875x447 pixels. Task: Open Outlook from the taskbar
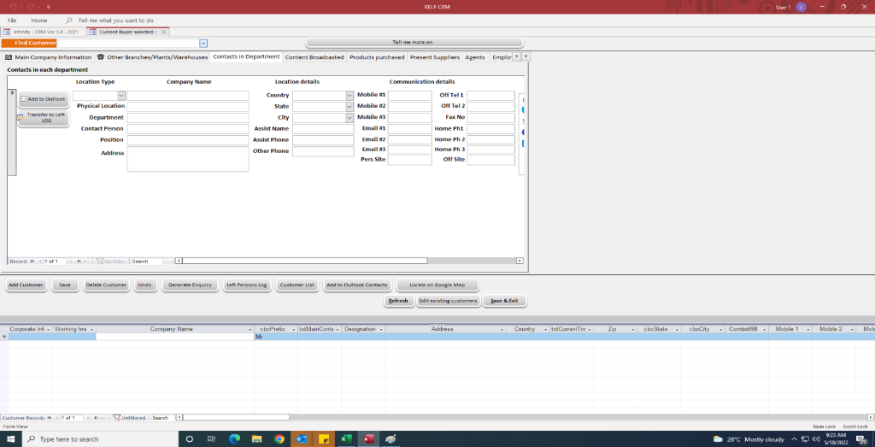(302, 438)
